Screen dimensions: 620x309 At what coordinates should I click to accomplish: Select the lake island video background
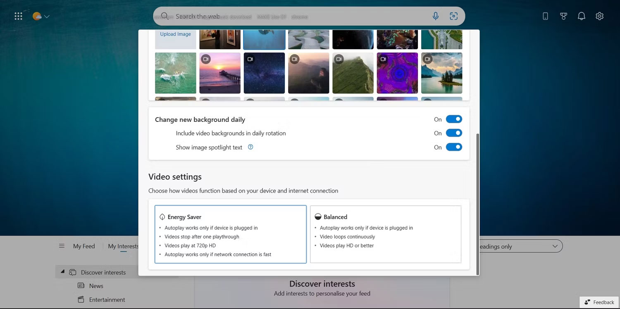(x=442, y=73)
